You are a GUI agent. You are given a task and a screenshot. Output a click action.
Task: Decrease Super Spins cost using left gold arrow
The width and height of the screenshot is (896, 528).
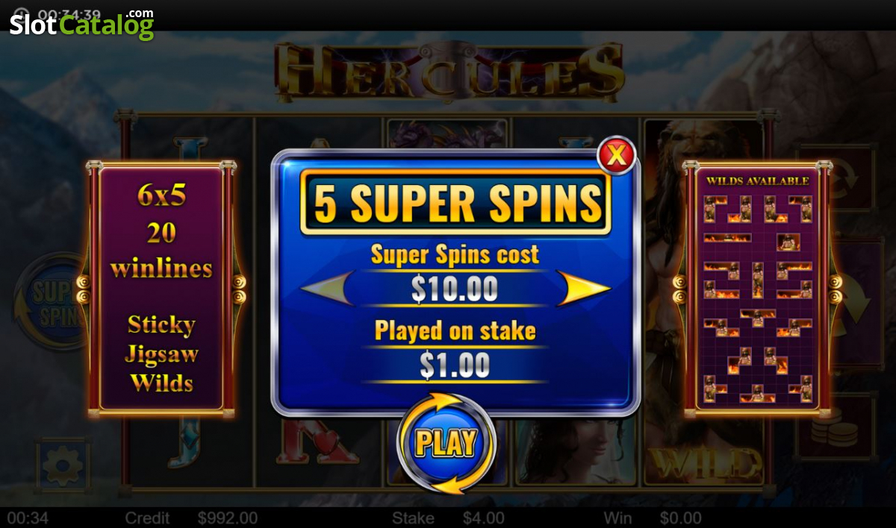(327, 289)
